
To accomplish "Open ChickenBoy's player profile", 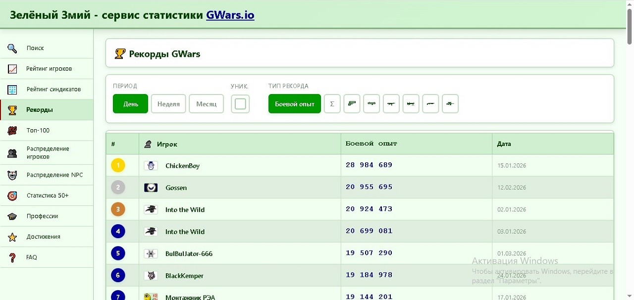I will [x=182, y=166].
